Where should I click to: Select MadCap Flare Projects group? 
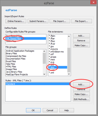[24, 74]
